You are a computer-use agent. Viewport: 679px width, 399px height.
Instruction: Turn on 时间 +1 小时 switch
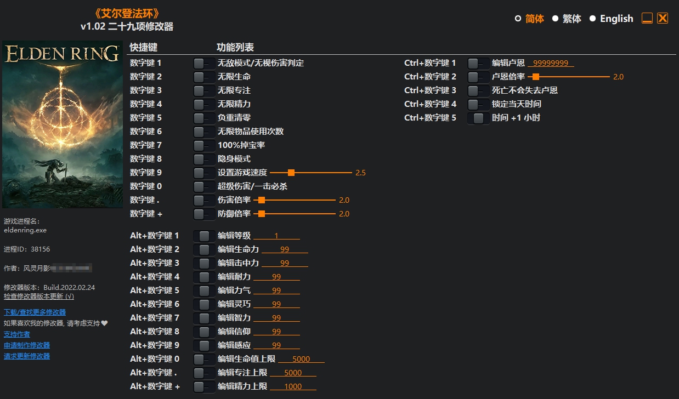pyautogui.click(x=478, y=117)
